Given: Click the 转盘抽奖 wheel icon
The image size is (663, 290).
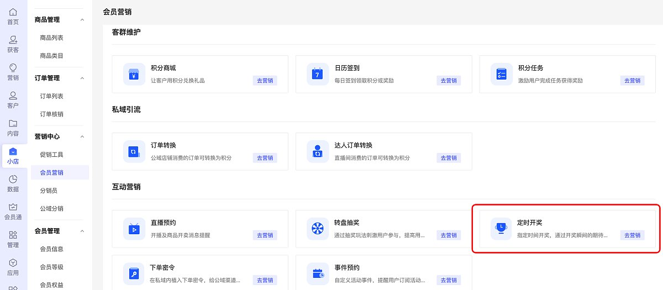Looking at the screenshot, I should coord(317,229).
